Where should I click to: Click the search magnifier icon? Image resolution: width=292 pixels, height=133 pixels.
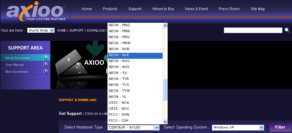pos(287,30)
